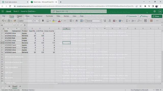The image size is (163, 91).
Task: Expand the Name Box dropdown arrow
Action: (14, 25)
